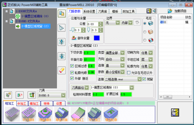Select the 模型轮廓 model profile strategy
Screen dimensions: 194x125
click(x=111, y=114)
